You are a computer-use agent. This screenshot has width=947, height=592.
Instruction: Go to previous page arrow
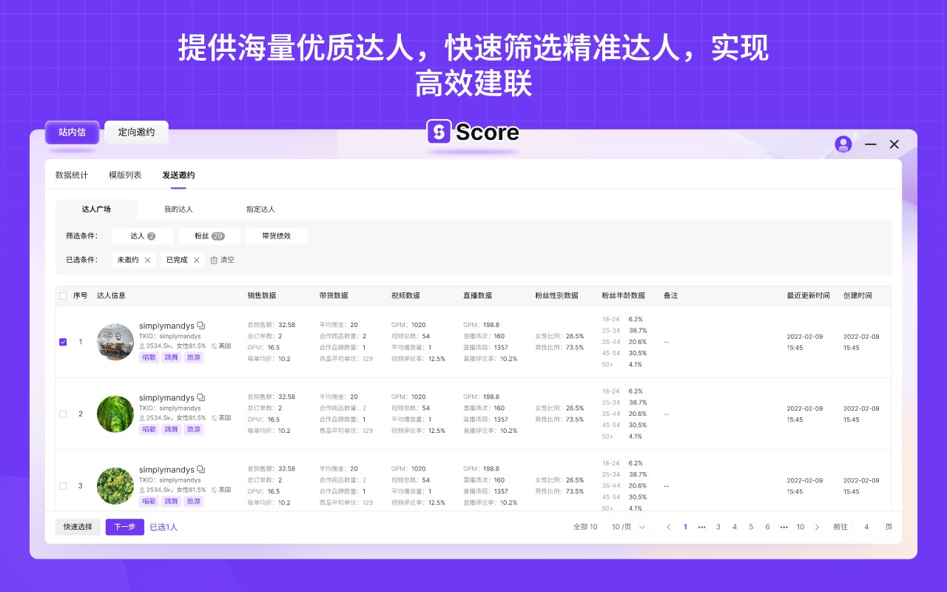669,527
